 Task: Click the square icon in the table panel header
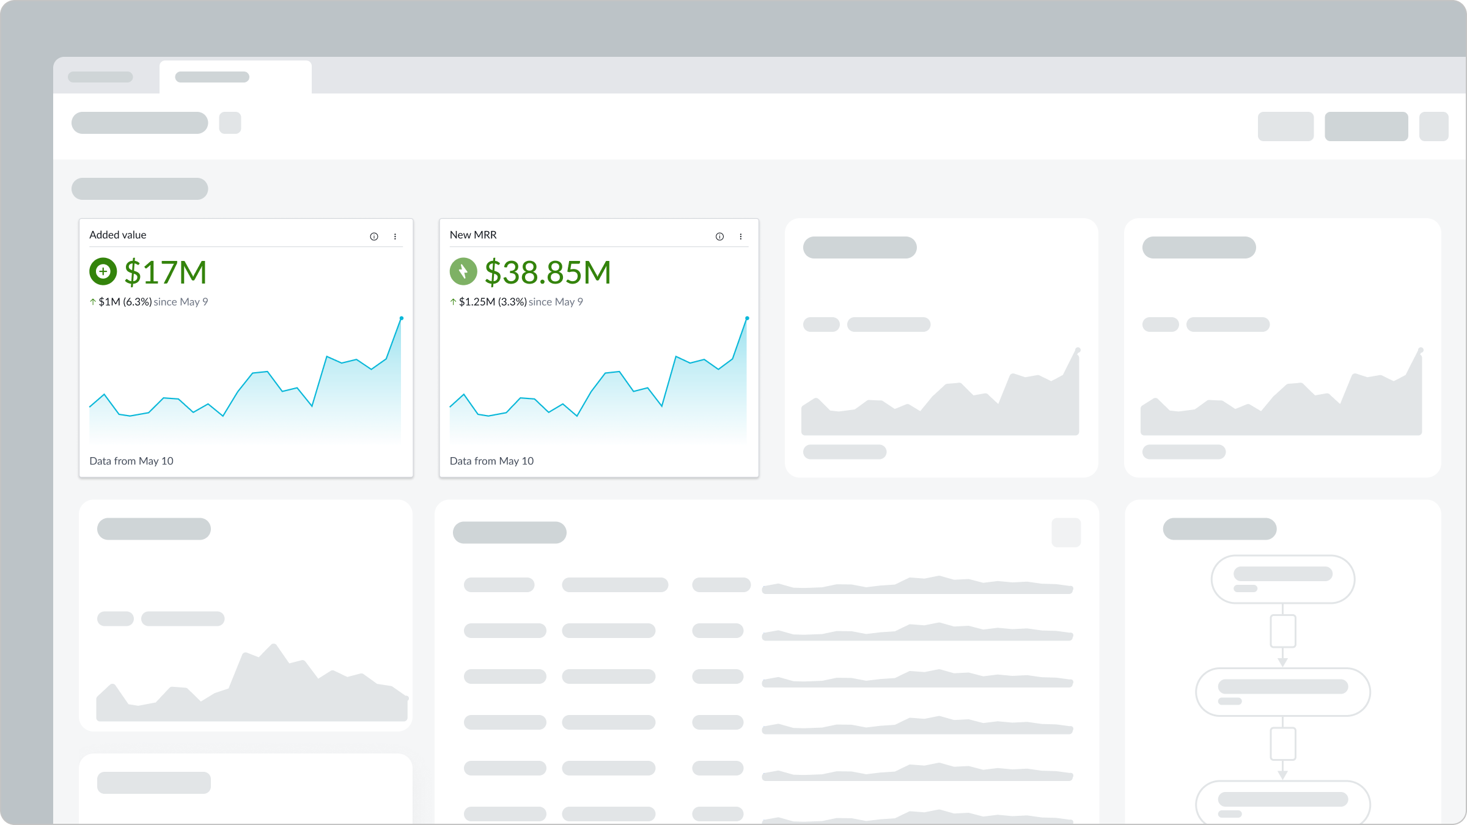1066,532
